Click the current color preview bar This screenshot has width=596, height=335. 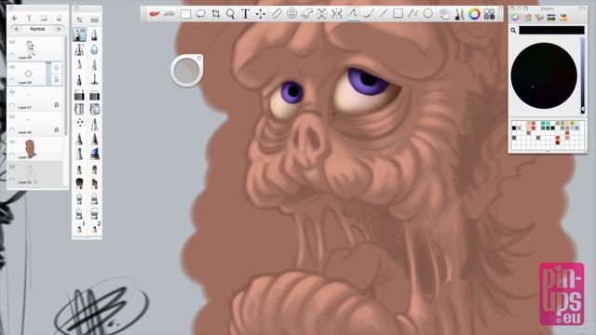[552, 31]
